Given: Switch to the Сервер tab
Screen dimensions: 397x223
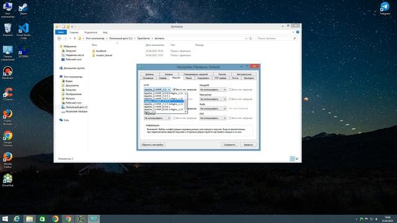Looking at the screenshot, I should click(163, 78).
